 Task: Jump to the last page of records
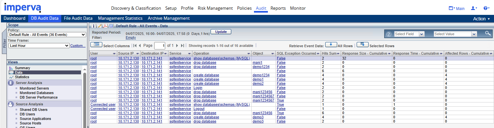182,46
